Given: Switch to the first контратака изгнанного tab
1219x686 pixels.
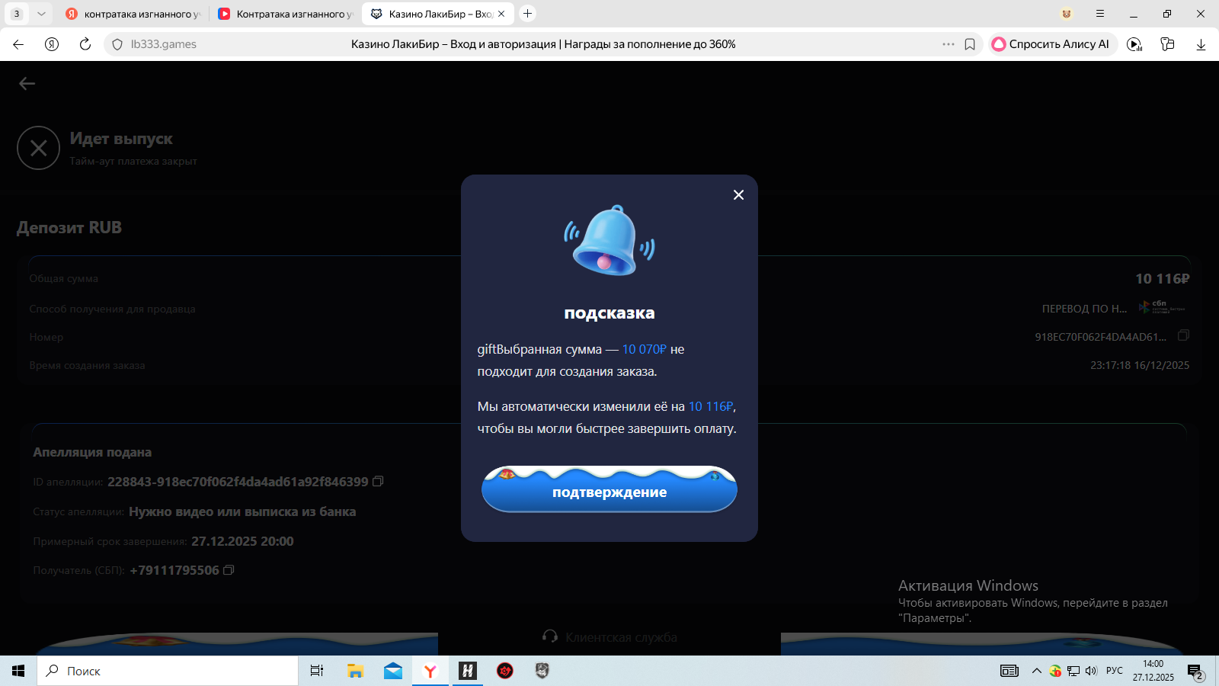Looking at the screenshot, I should click(133, 14).
